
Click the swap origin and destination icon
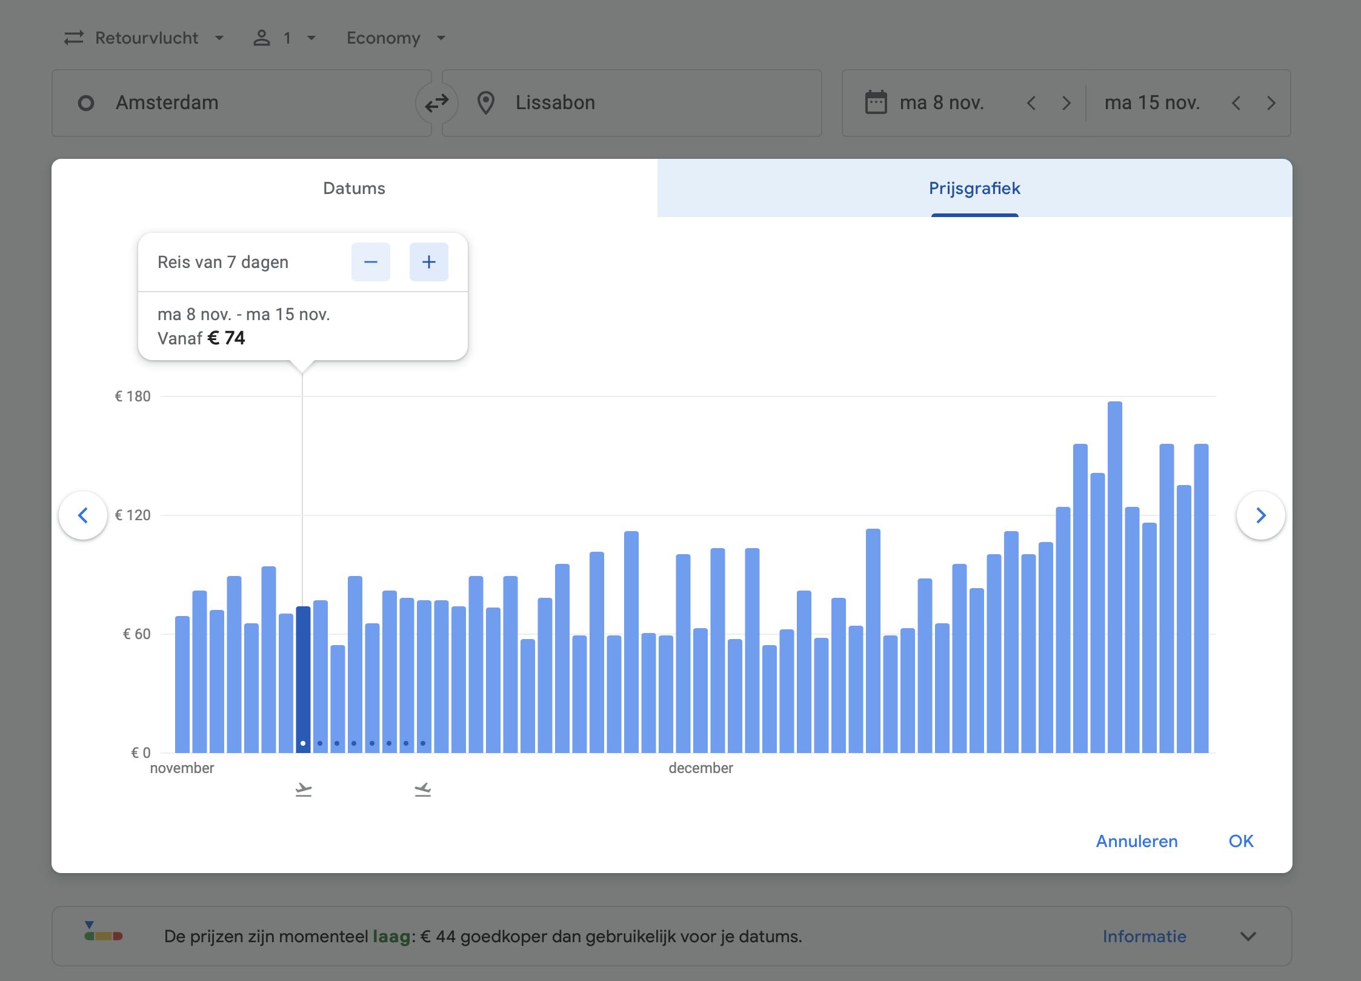pyautogui.click(x=436, y=103)
